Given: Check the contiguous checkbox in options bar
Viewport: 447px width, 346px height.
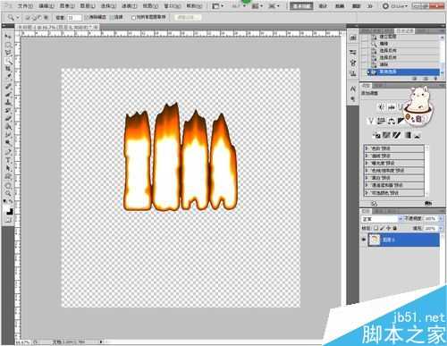Looking at the screenshot, I should click(x=112, y=18).
